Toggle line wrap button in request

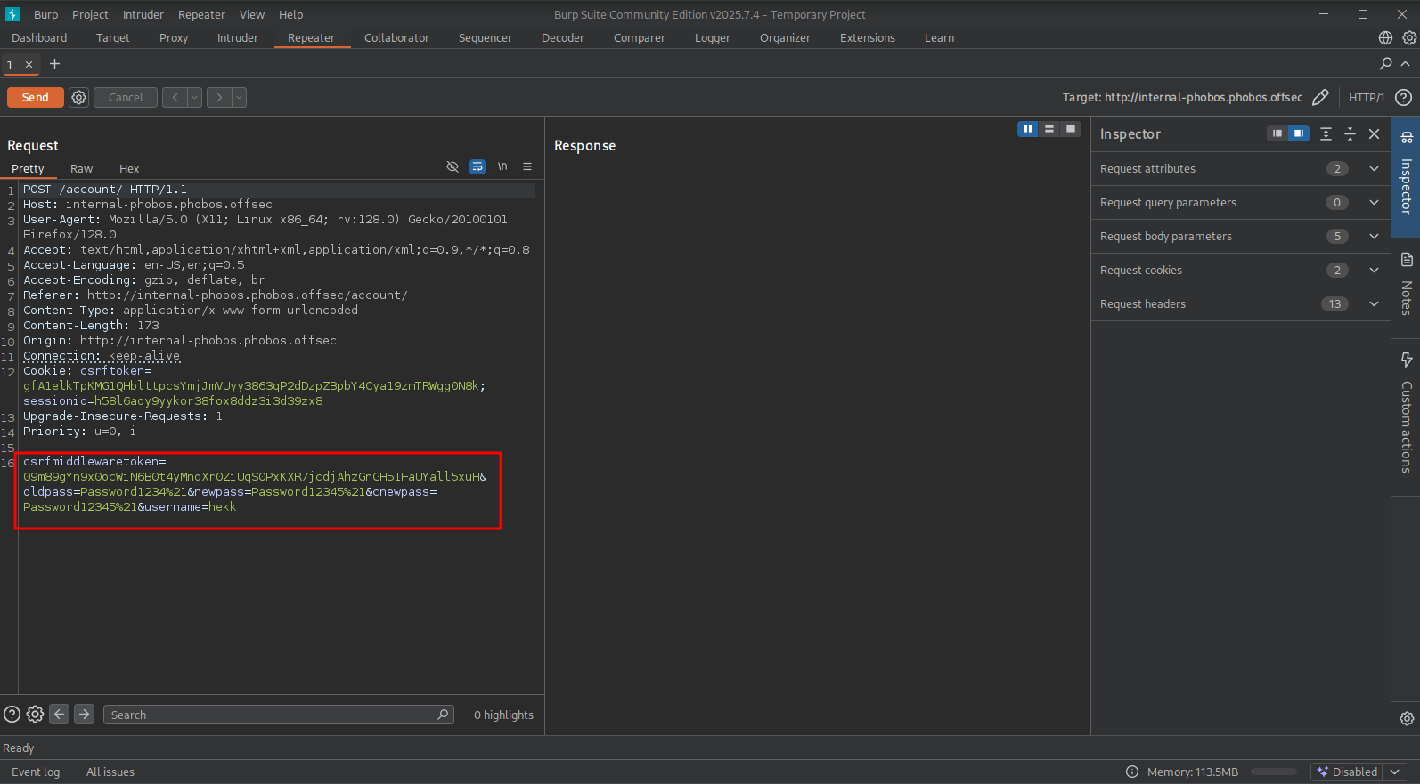[477, 166]
